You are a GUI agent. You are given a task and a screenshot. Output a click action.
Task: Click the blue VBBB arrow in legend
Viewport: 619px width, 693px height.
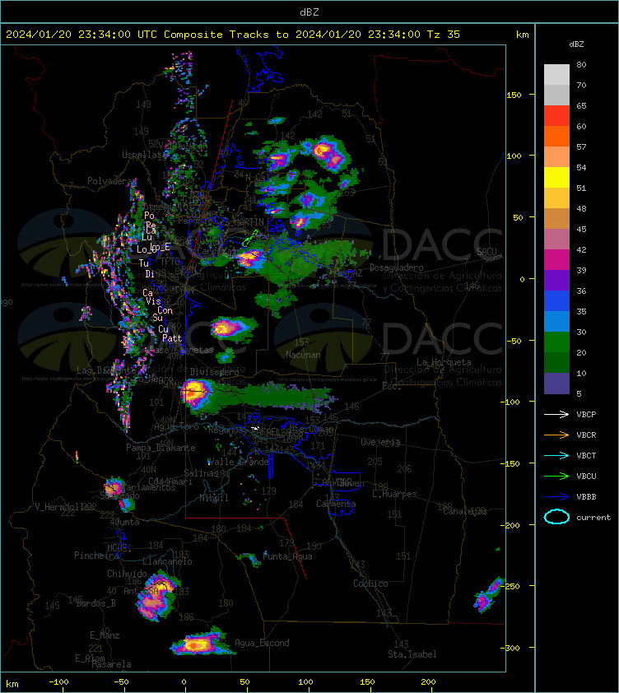coord(556,497)
